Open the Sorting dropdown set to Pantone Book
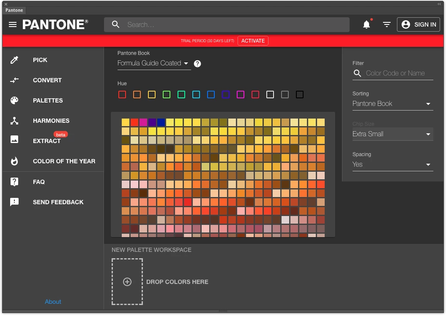 (393, 104)
